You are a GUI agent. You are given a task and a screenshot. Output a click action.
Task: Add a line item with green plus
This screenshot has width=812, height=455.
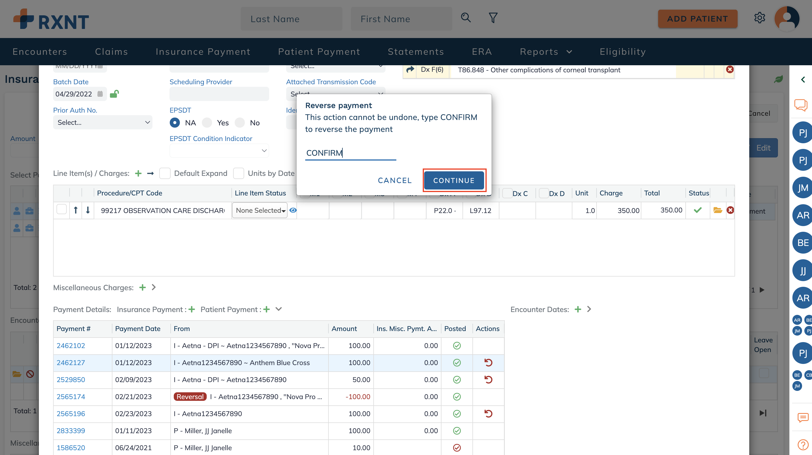(138, 173)
